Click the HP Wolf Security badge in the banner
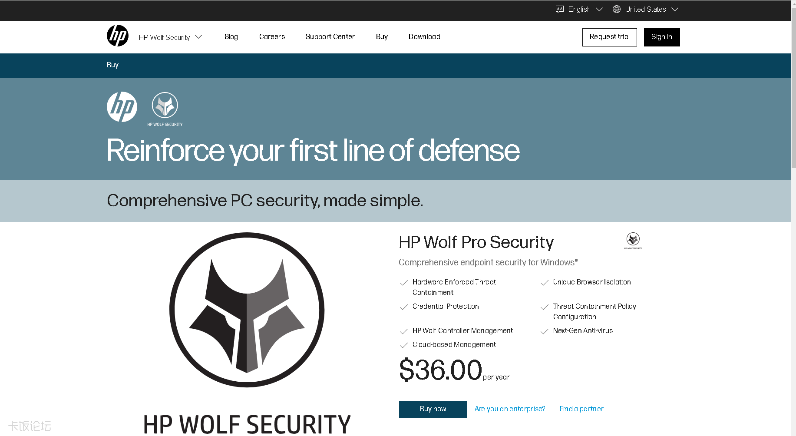The height and width of the screenshot is (436, 796). coord(165,109)
